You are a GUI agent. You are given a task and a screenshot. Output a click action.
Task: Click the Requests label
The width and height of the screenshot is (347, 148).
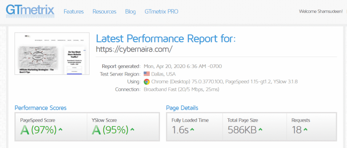tap(301, 120)
